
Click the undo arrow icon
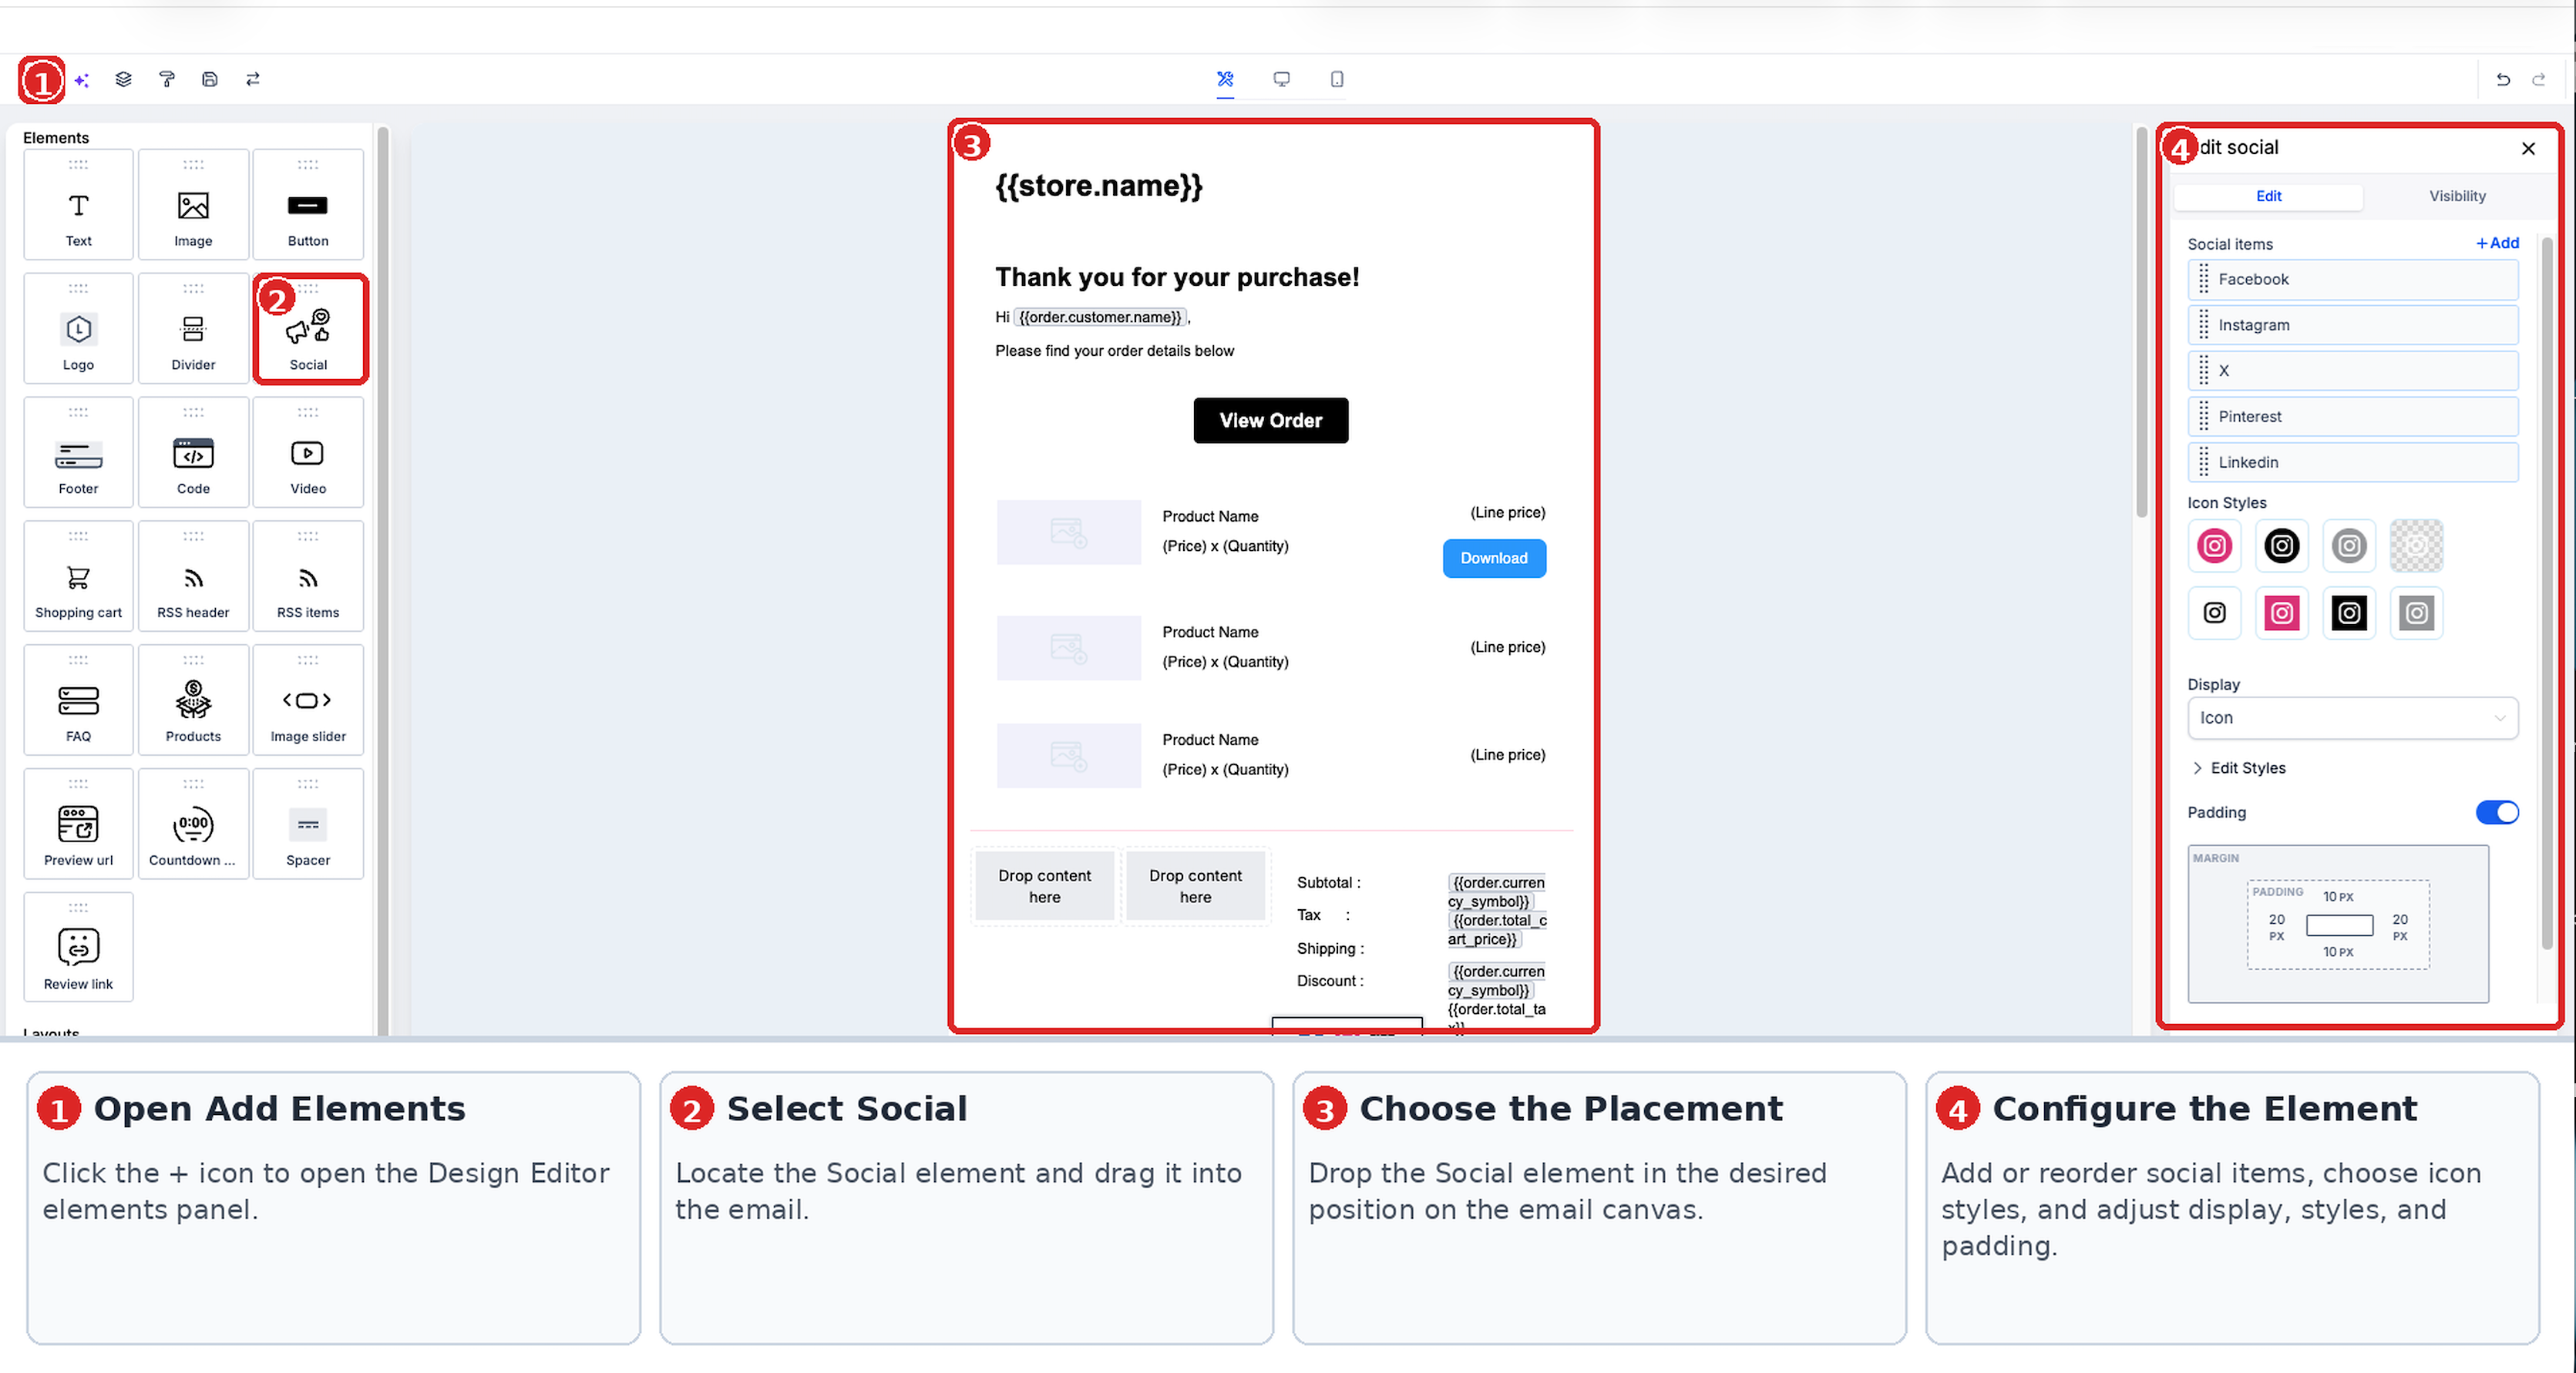click(x=2503, y=80)
